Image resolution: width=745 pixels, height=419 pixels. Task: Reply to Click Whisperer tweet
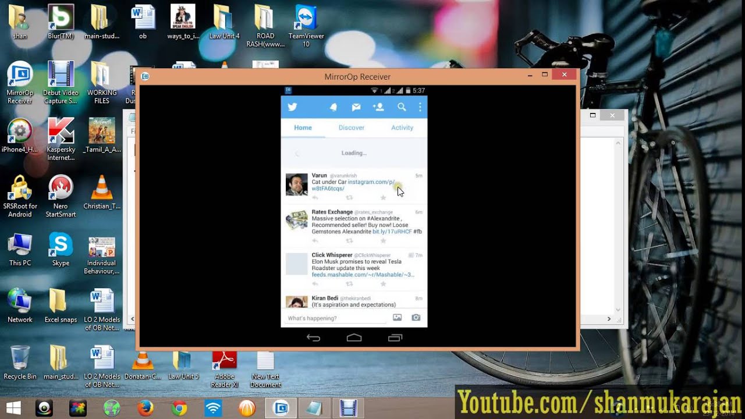pyautogui.click(x=315, y=284)
